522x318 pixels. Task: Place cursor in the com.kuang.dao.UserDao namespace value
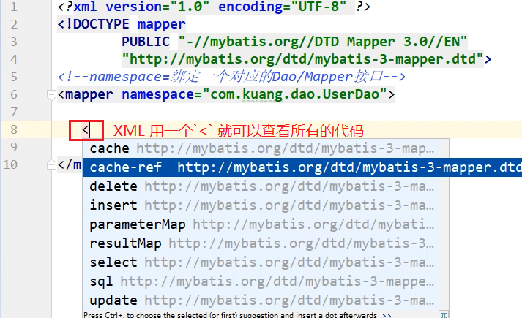click(x=294, y=94)
